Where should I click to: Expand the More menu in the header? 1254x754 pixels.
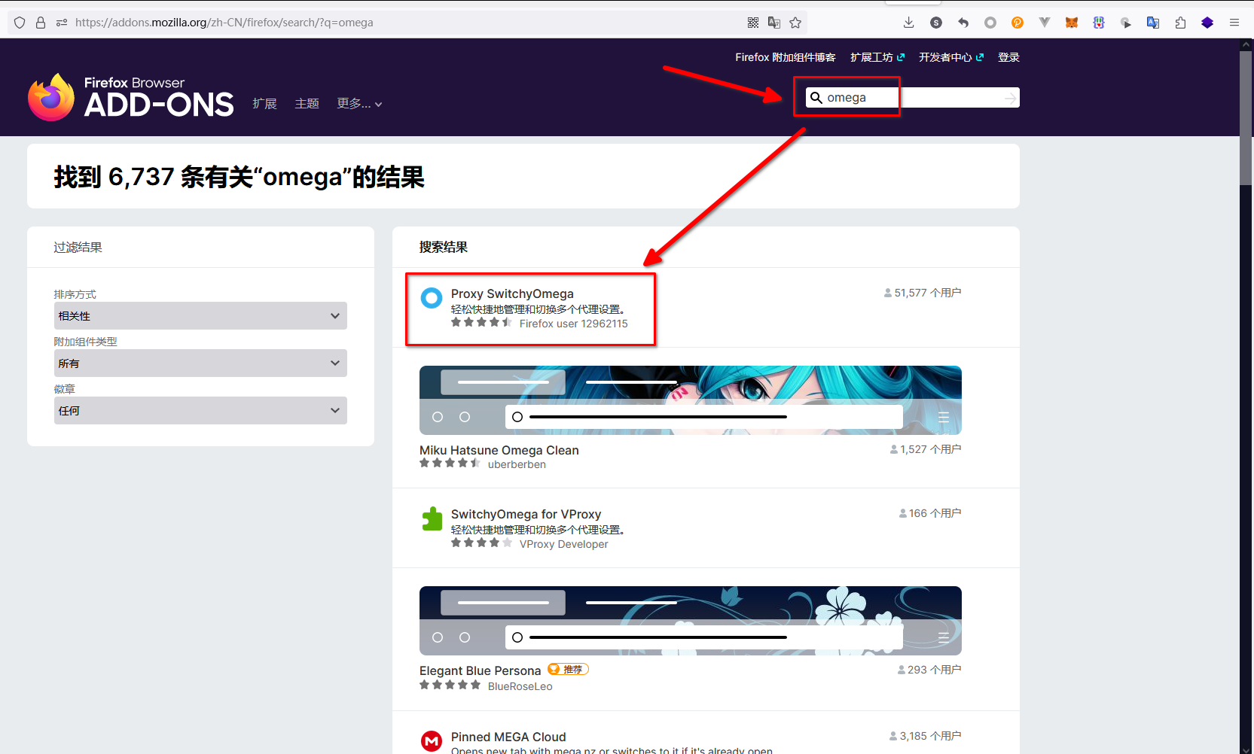pos(359,104)
